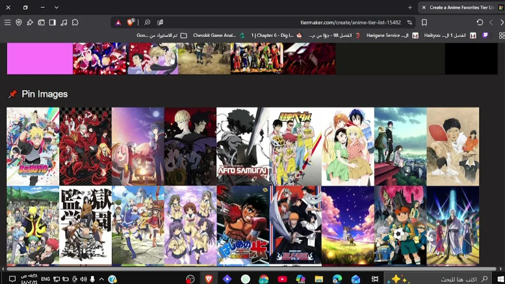Open the Brave main hamburger menu
This screenshot has width=505, height=284.
coord(7,22)
